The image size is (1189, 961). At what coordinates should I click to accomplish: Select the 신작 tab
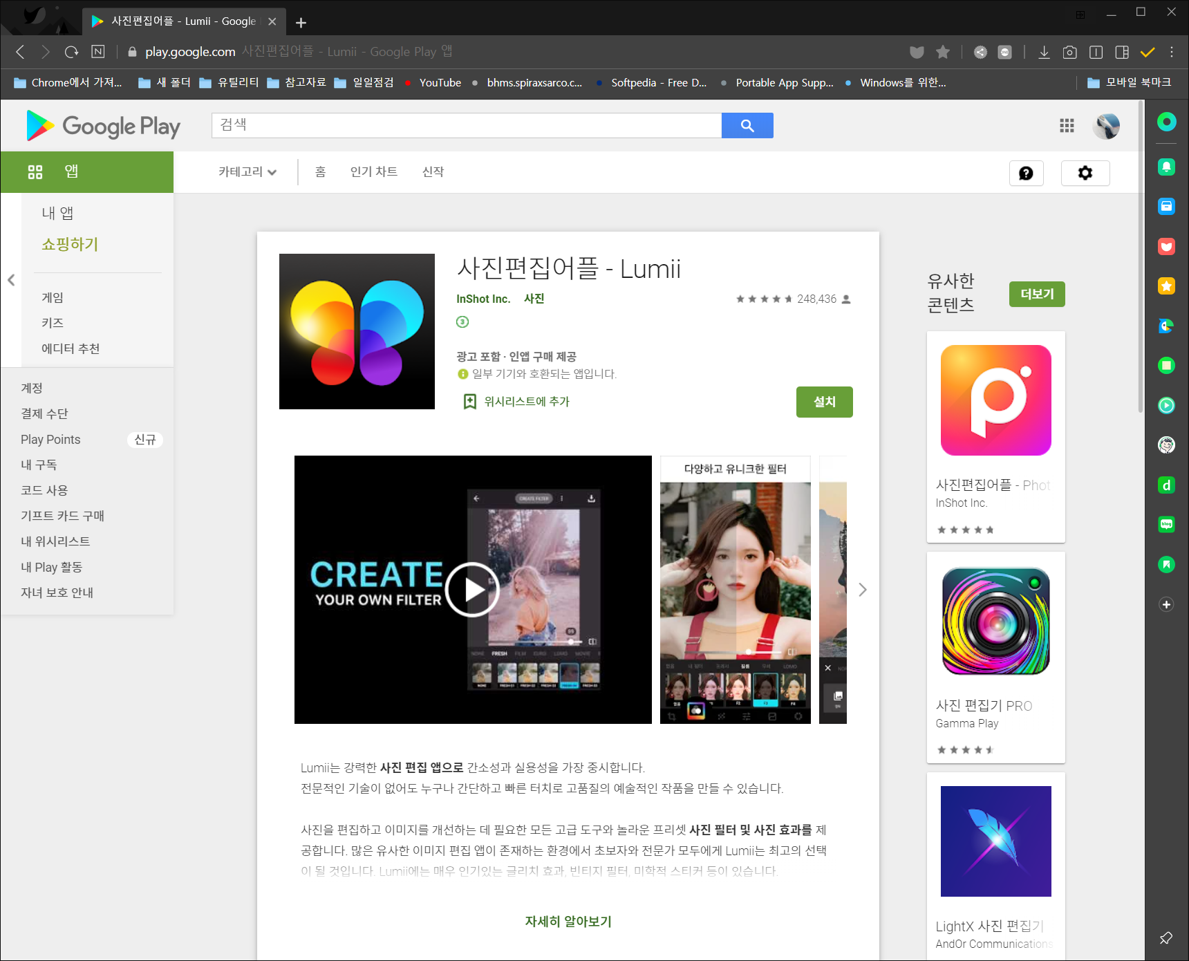pyautogui.click(x=433, y=172)
